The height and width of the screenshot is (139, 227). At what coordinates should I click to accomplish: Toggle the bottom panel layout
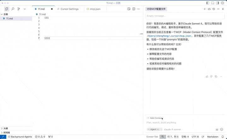coord(213,3)
